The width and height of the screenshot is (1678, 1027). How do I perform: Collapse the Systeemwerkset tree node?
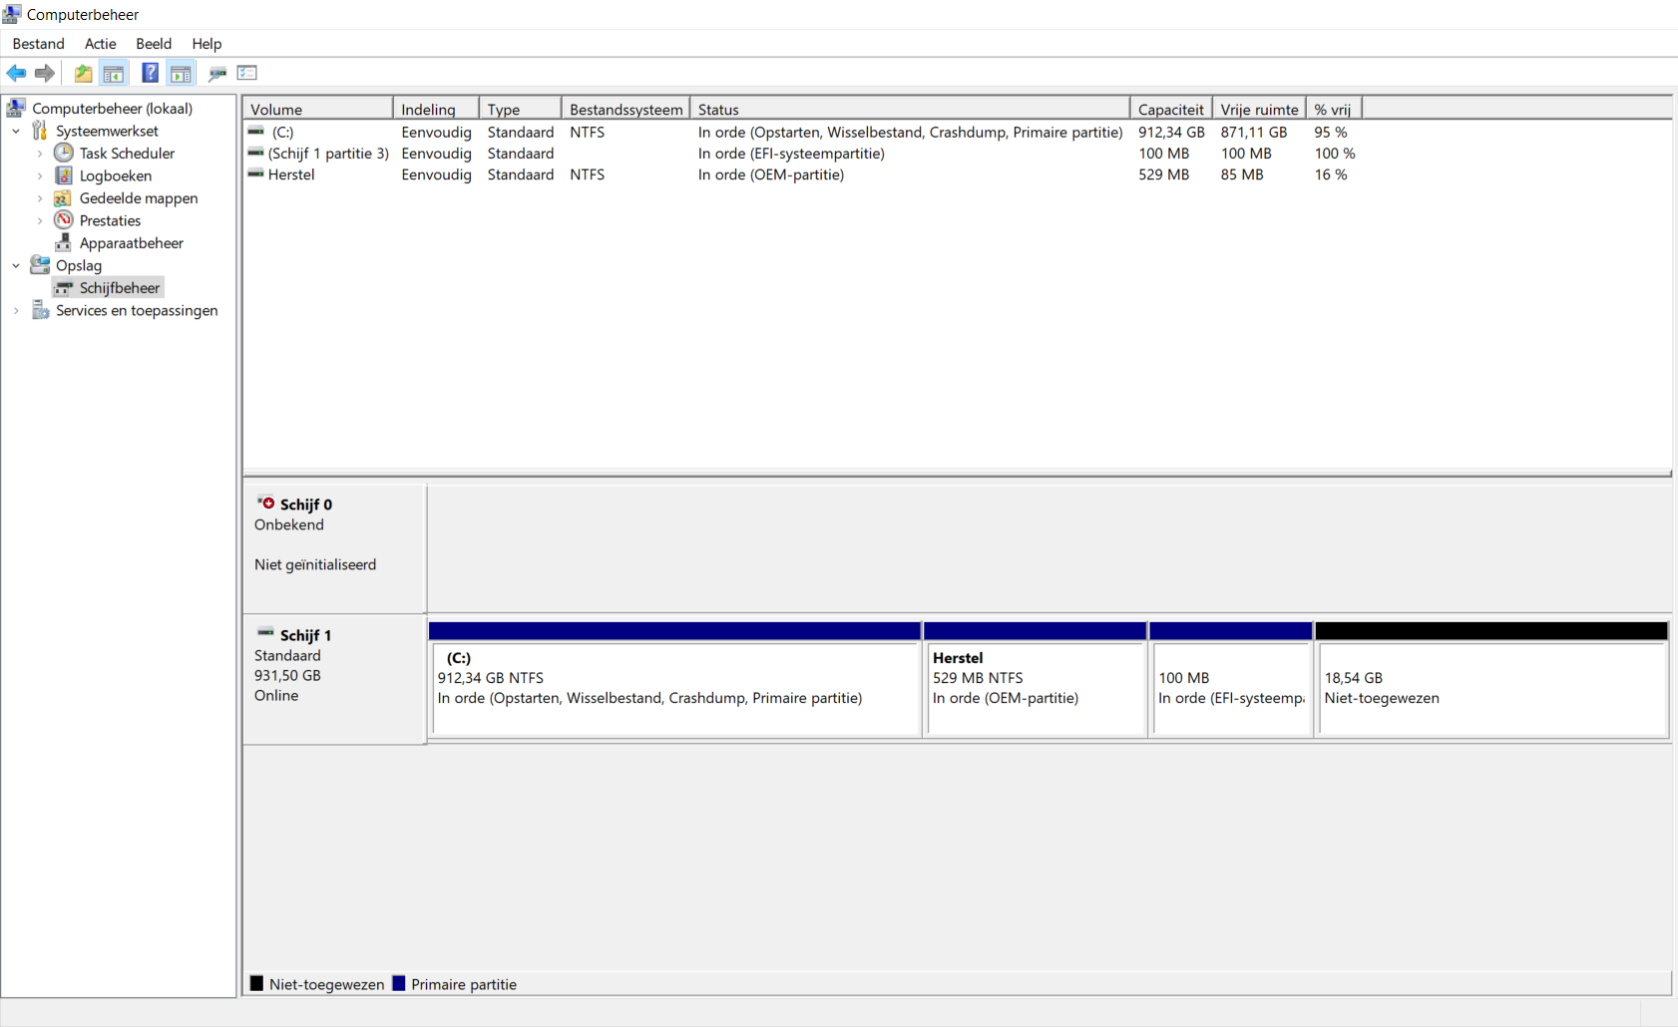[x=16, y=131]
